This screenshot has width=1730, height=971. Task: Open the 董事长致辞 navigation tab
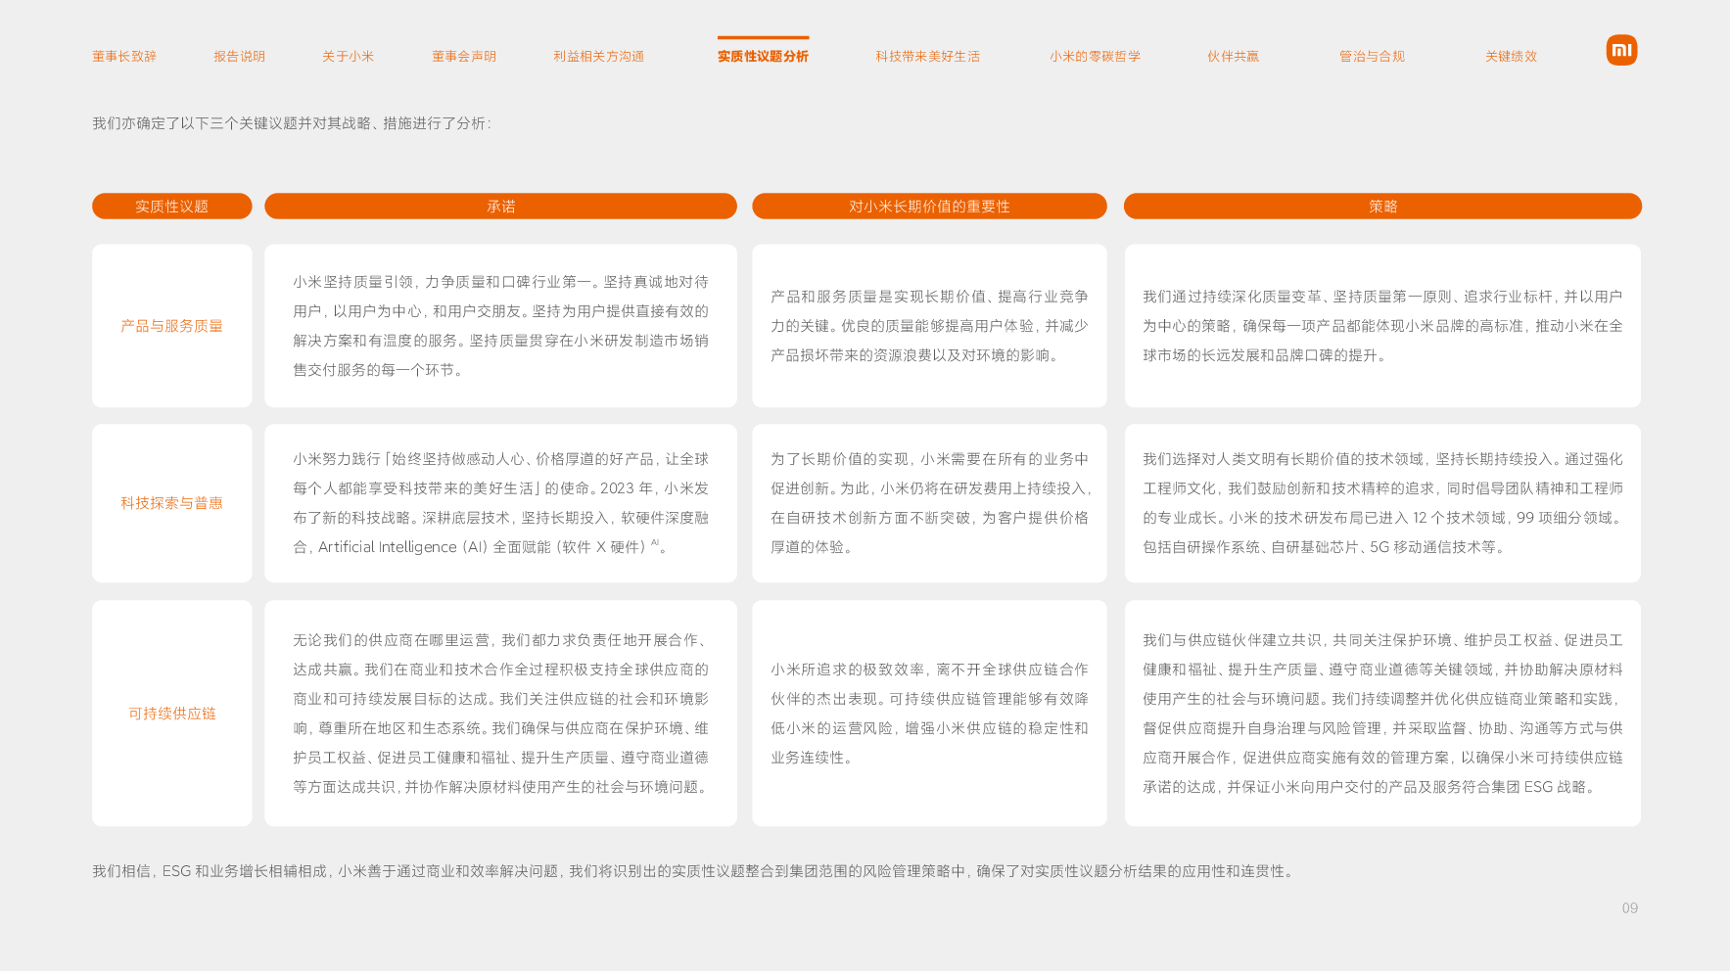tap(124, 57)
